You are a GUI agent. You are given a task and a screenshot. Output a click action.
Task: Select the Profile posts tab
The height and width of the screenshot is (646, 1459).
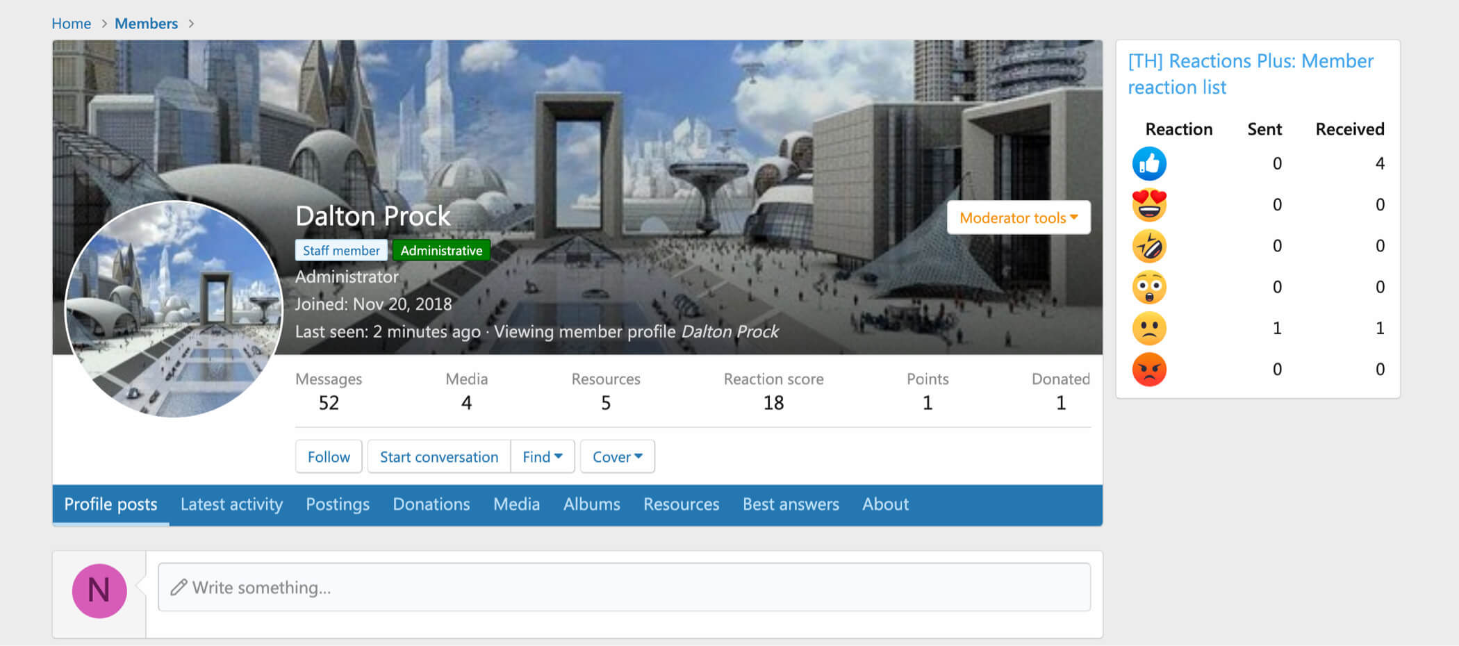point(111,504)
